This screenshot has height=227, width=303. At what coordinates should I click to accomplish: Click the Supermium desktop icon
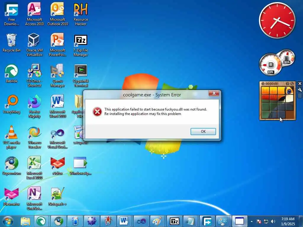click(x=12, y=166)
